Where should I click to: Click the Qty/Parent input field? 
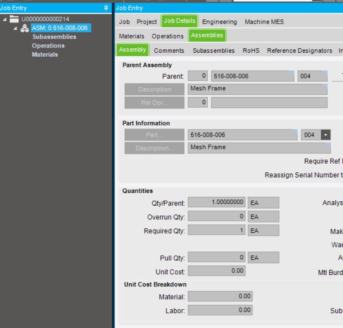(217, 202)
